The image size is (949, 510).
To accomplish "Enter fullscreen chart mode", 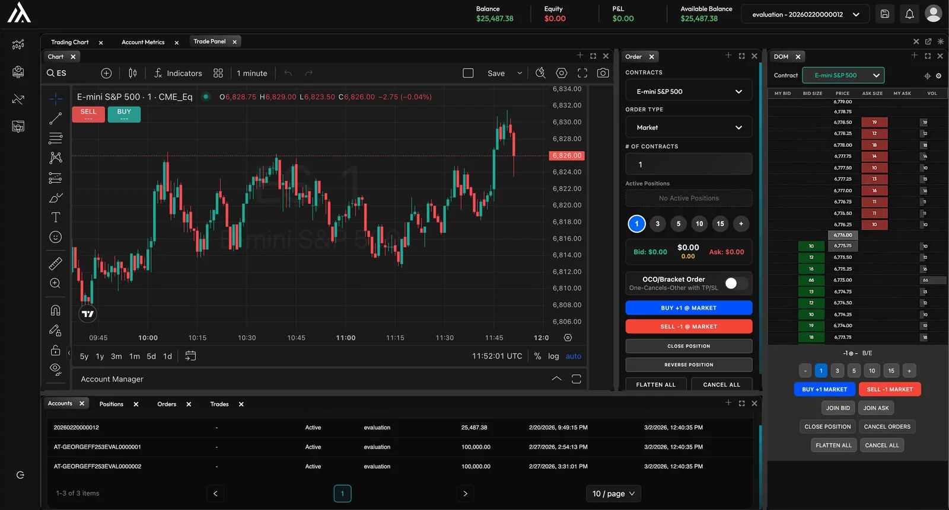I will [582, 73].
